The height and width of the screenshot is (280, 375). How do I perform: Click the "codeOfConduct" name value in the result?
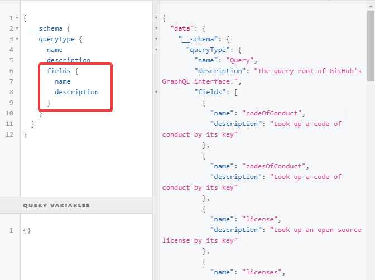272,113
